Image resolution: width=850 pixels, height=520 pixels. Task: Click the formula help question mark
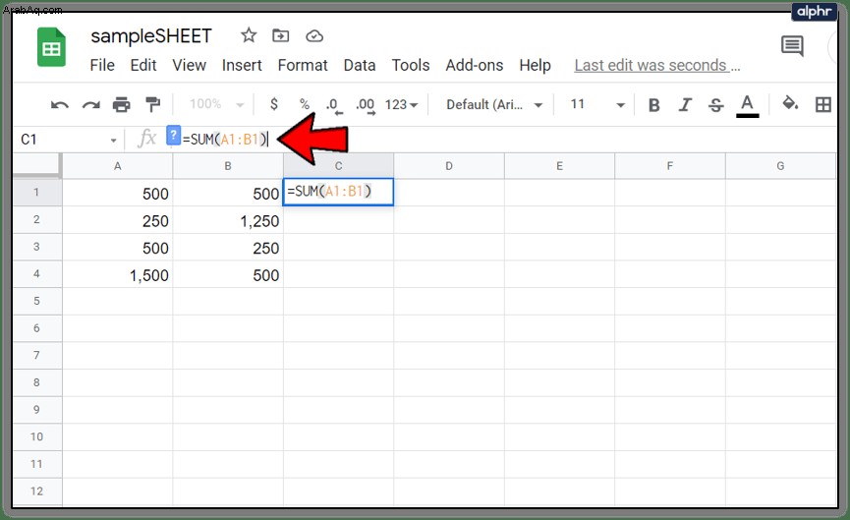(174, 135)
